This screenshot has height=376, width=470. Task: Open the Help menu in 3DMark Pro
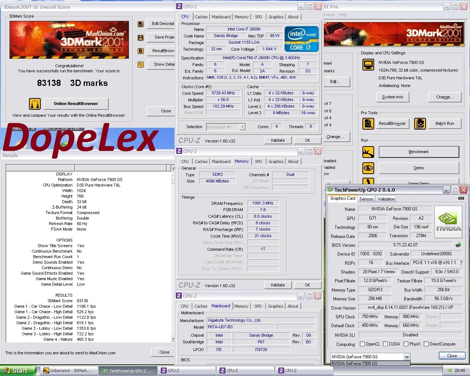[x=343, y=15]
